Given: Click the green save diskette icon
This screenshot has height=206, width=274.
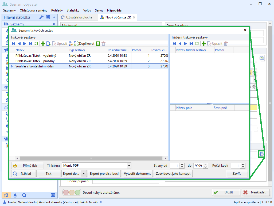Looking at the screenshot, I should click(x=98, y=44).
